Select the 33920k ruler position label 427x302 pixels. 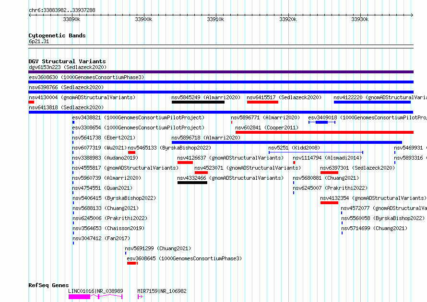point(288,19)
